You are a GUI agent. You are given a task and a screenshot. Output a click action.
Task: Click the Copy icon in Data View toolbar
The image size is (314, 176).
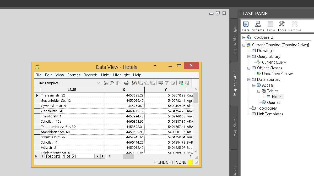pos(112,83)
